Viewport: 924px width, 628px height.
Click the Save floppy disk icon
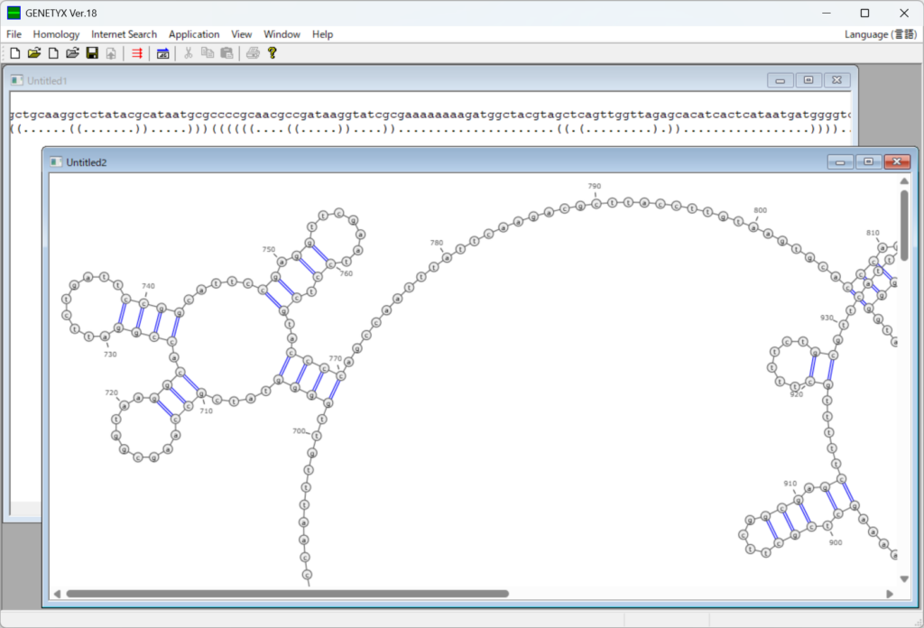pos(92,53)
